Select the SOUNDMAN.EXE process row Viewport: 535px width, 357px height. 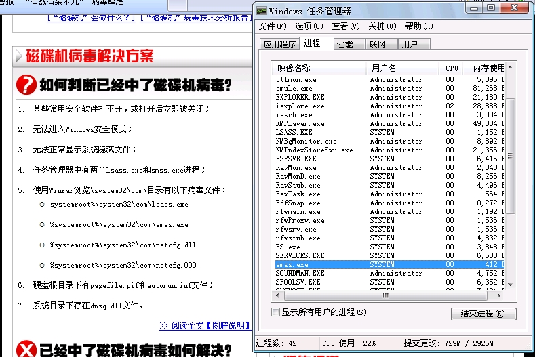(389, 274)
